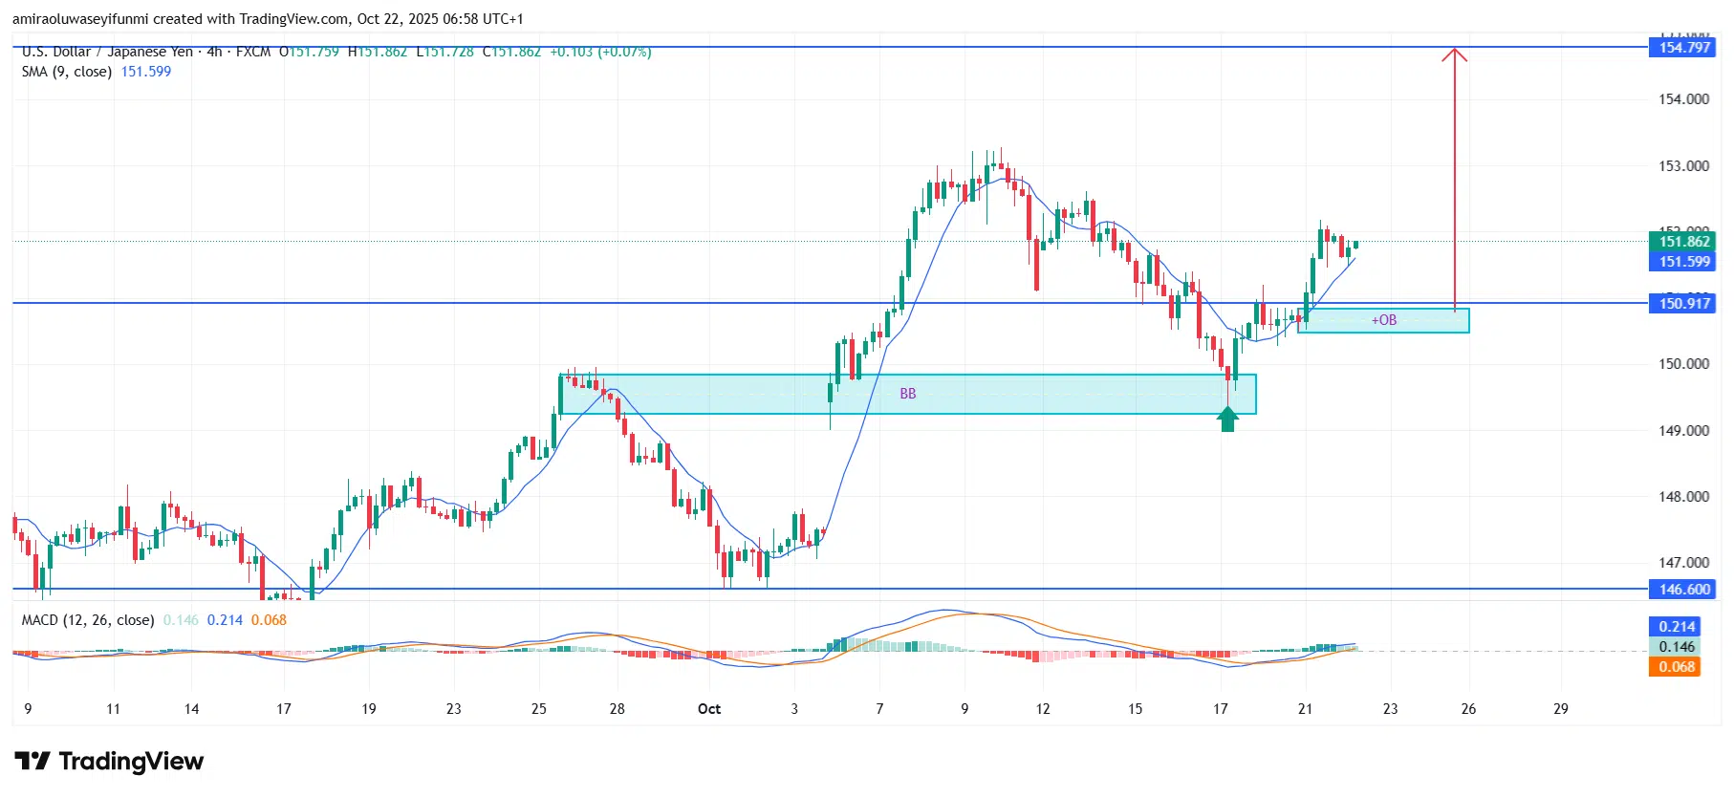Click the red arrowhead near 154.797 line
Image resolution: width=1734 pixels, height=797 pixels.
click(1455, 54)
